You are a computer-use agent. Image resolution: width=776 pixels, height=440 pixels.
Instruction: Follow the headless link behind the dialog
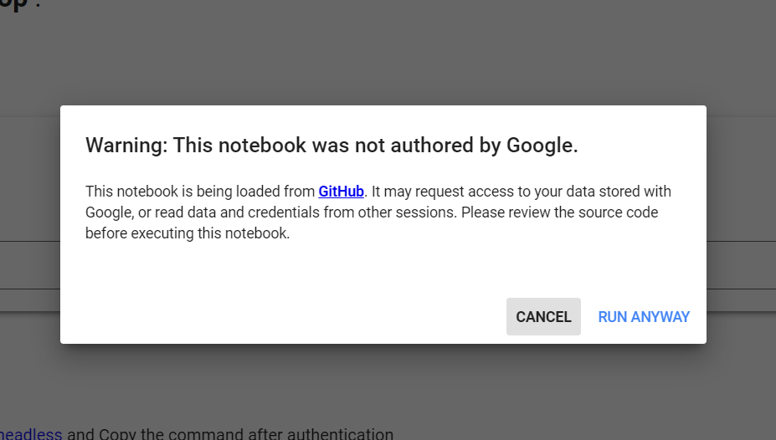(x=31, y=434)
